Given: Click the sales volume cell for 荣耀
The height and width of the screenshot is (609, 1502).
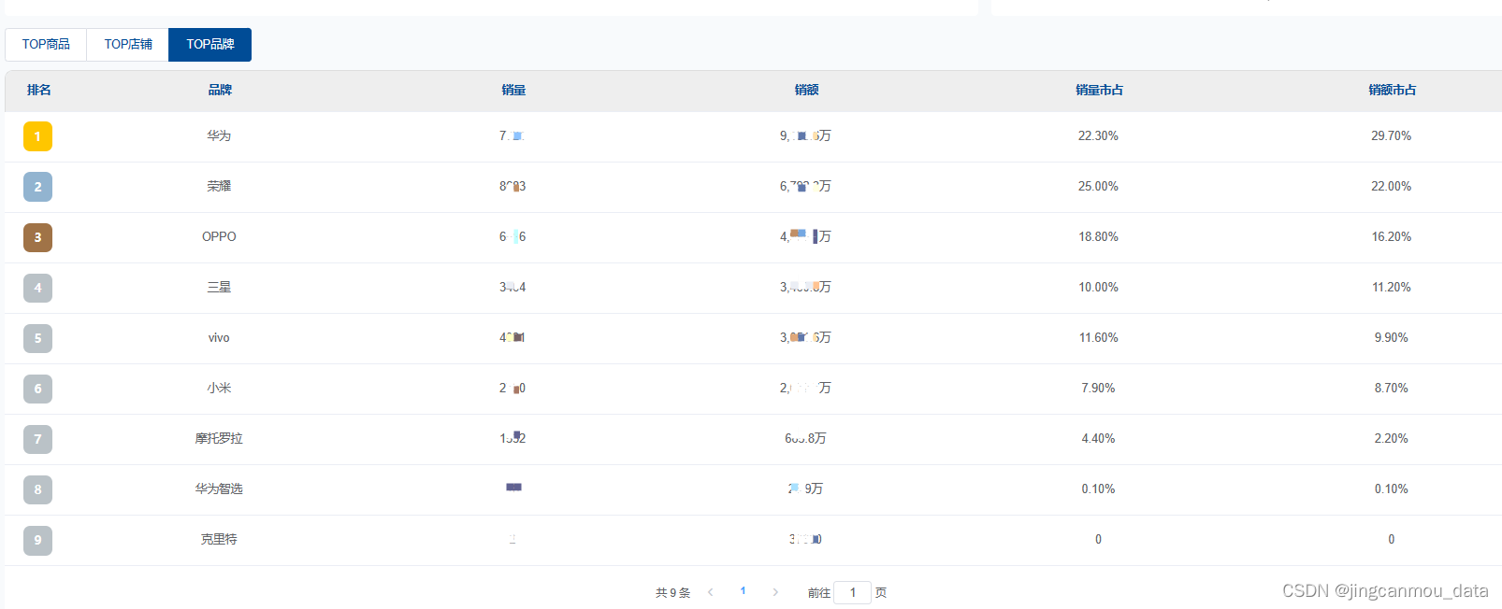Looking at the screenshot, I should (x=513, y=187).
